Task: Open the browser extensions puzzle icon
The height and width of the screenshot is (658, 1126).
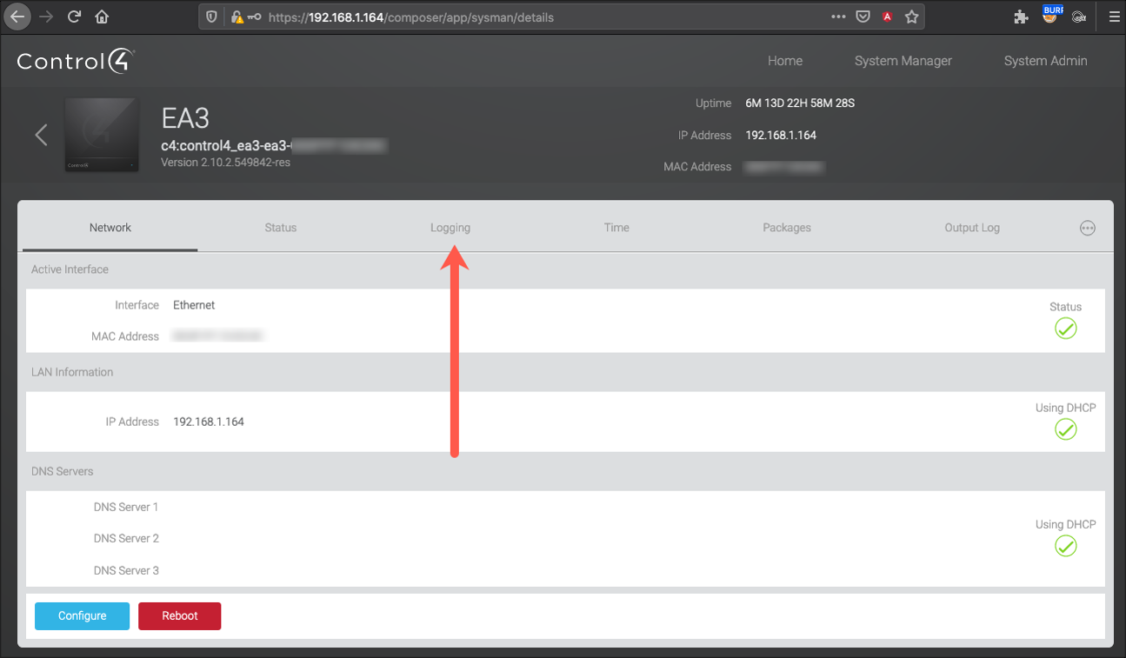Action: click(1021, 17)
